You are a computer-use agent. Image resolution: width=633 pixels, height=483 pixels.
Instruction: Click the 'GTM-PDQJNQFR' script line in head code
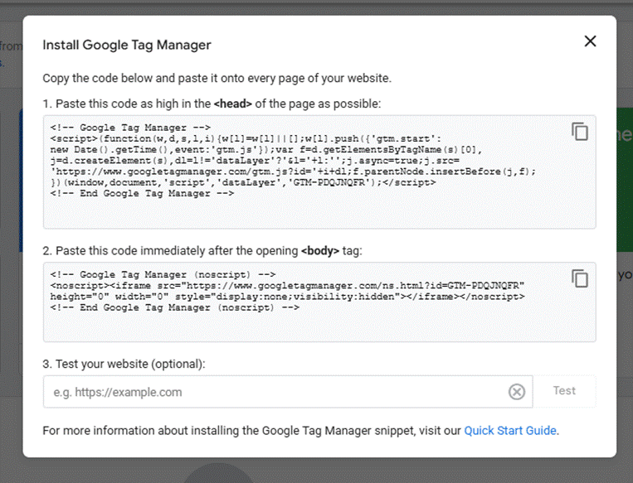click(243, 182)
